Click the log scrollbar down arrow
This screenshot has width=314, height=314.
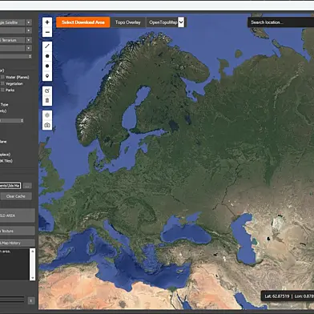coord(32,278)
